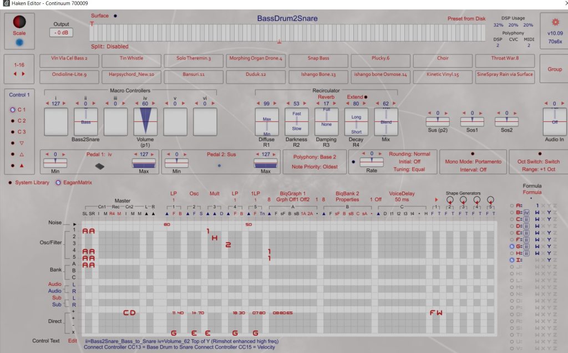The width and height of the screenshot is (568, 353).
Task: Click second Shape Generator knob icon
Action: click(x=463, y=200)
